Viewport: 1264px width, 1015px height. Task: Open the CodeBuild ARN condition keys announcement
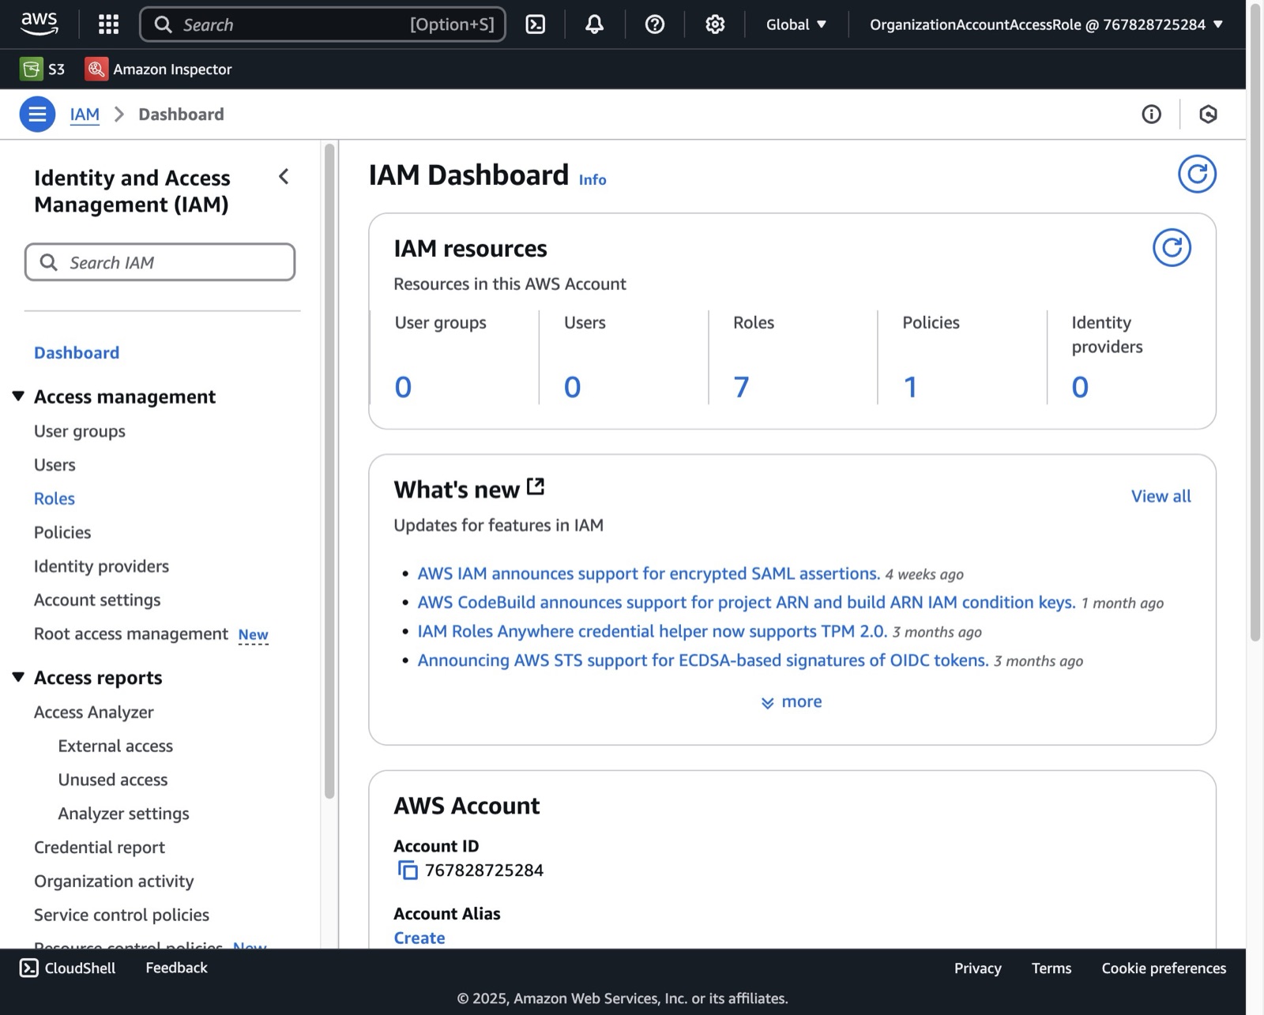[x=747, y=603]
